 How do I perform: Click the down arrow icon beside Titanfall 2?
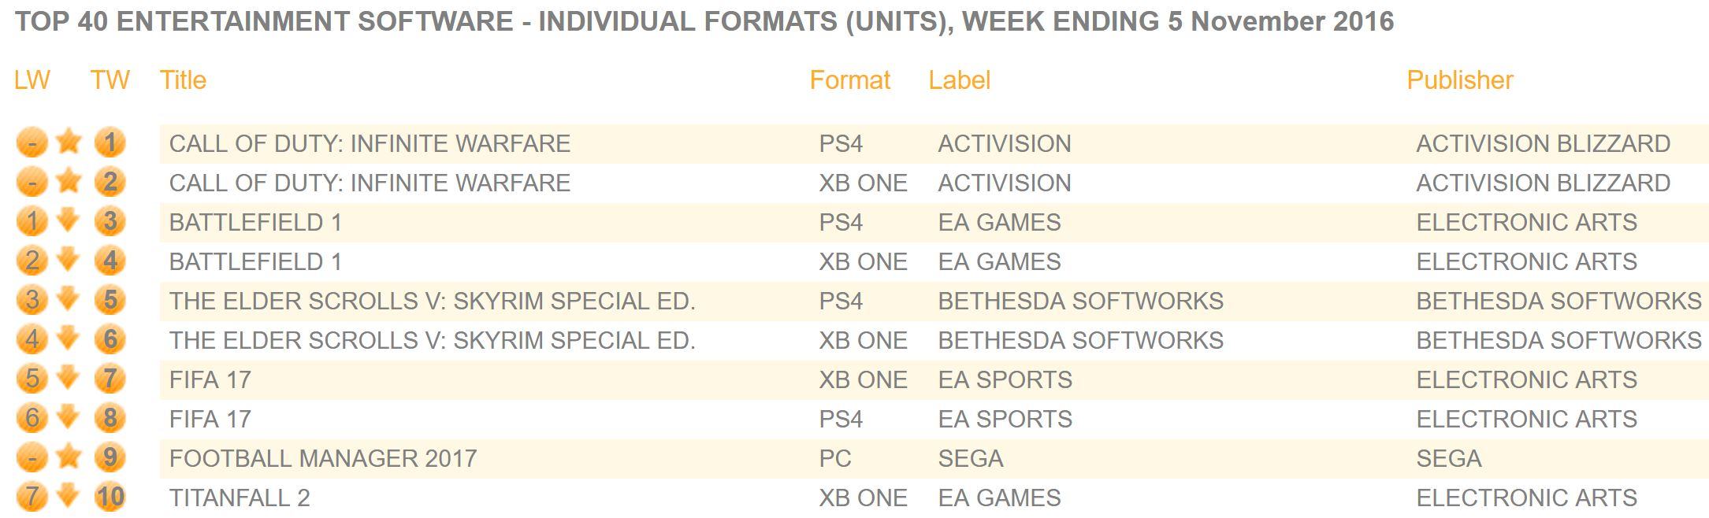[x=69, y=496]
